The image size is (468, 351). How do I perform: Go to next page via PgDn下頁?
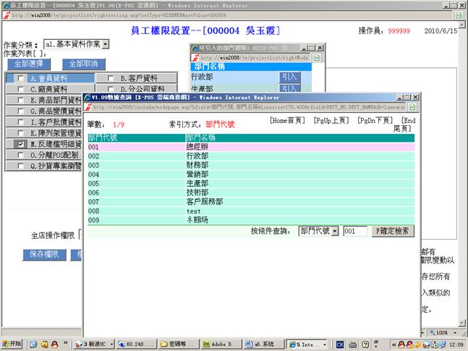[375, 120]
